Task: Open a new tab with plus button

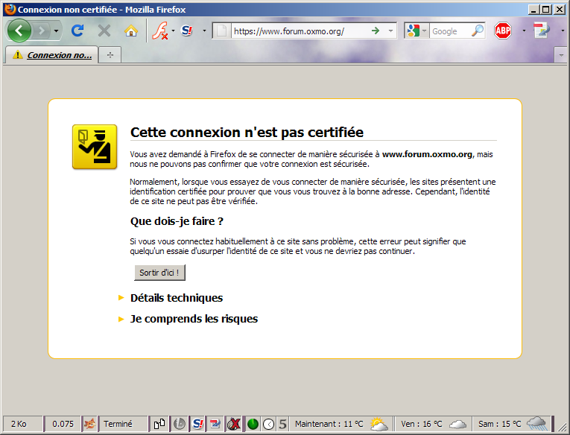Action: (x=110, y=55)
